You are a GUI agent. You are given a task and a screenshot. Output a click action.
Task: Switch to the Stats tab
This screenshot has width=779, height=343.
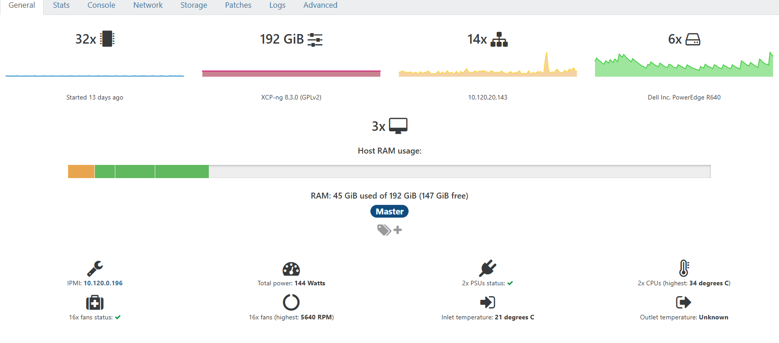pos(61,5)
